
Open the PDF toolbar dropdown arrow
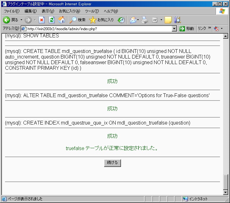pos(222,29)
